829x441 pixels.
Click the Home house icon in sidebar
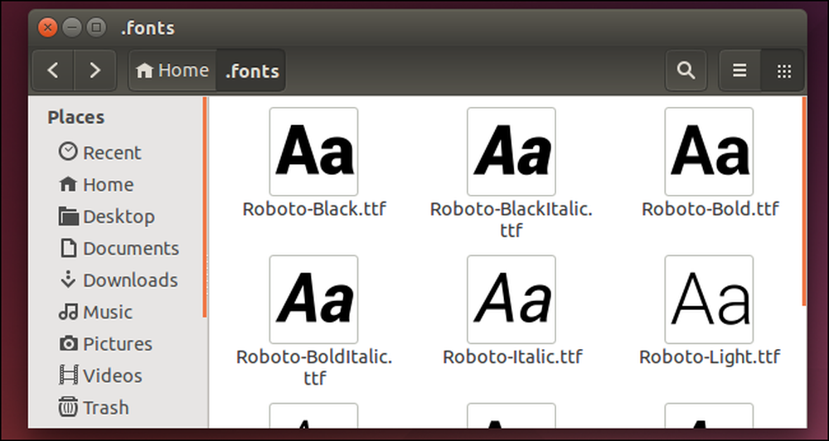click(68, 184)
